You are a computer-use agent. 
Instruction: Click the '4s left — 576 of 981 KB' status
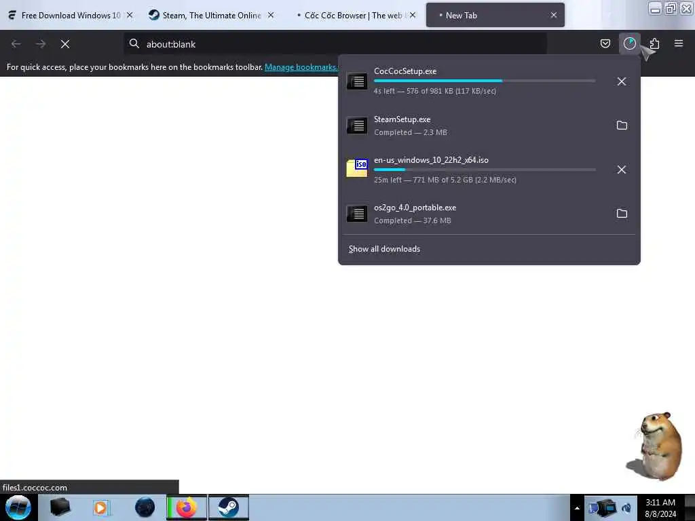point(435,92)
